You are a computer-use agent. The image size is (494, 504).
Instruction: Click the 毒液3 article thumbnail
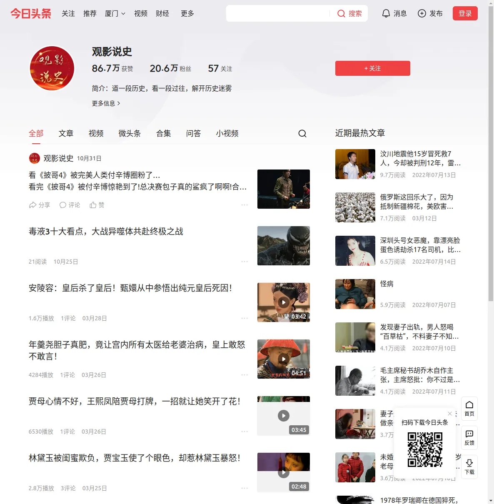coord(284,246)
